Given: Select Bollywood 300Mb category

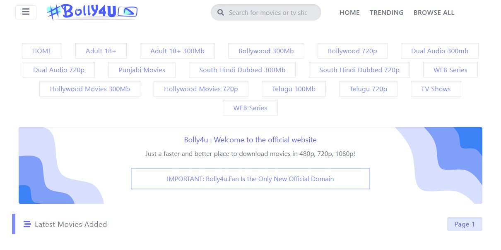Looking at the screenshot, I should point(266,51).
